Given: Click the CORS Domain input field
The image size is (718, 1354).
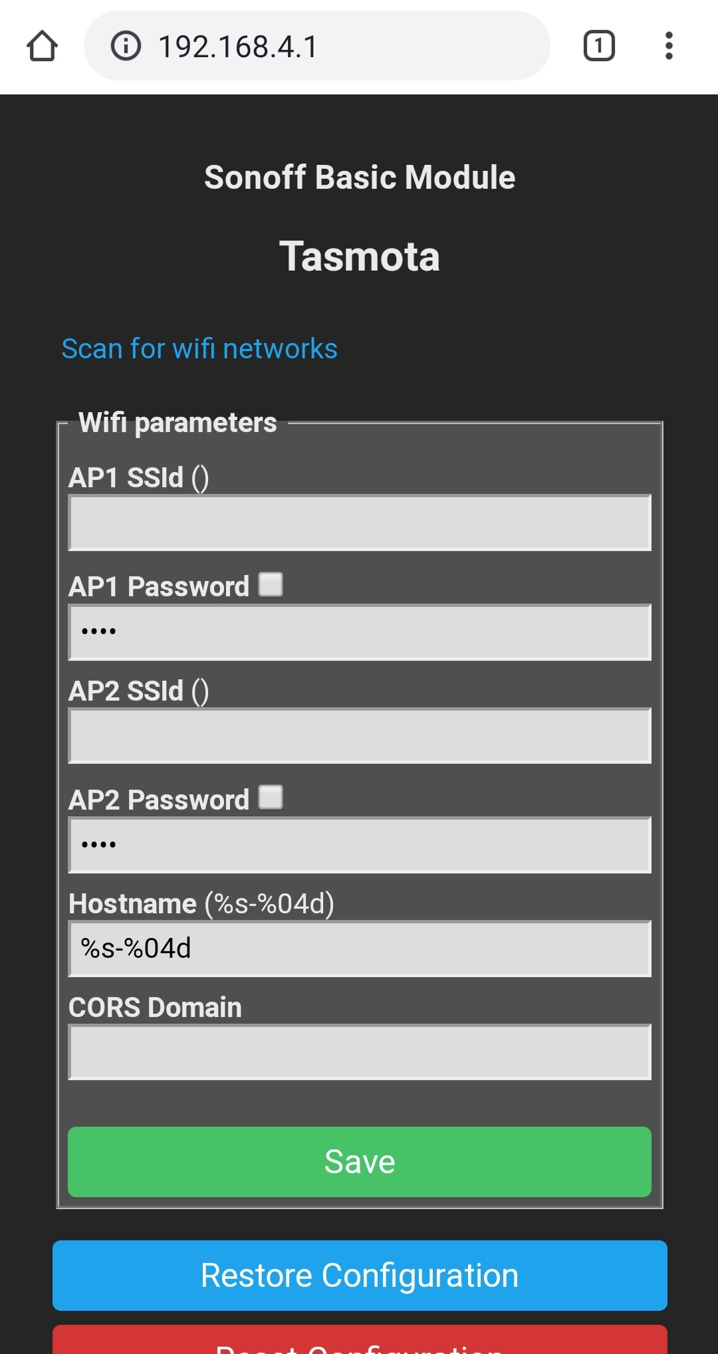Looking at the screenshot, I should point(359,1052).
